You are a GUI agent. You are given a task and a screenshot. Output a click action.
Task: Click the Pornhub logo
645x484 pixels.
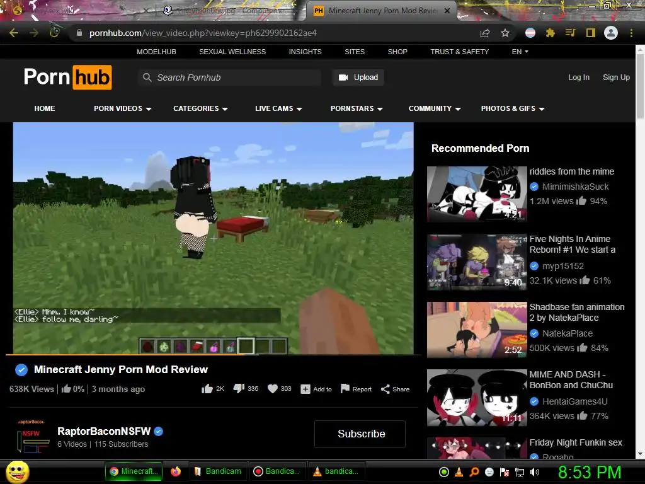pos(68,77)
